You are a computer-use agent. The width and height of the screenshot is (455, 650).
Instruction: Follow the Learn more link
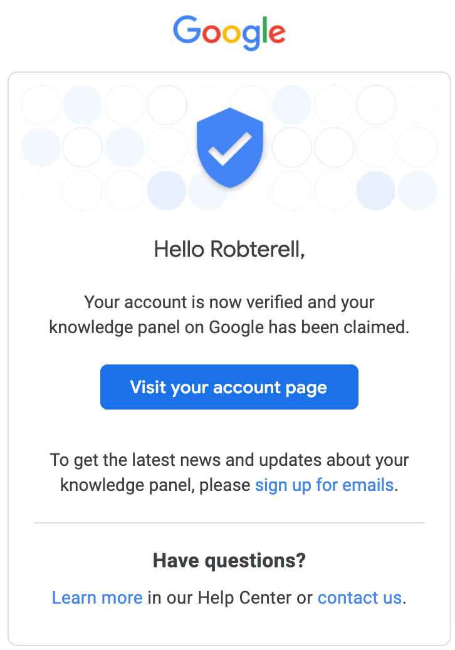tap(97, 597)
